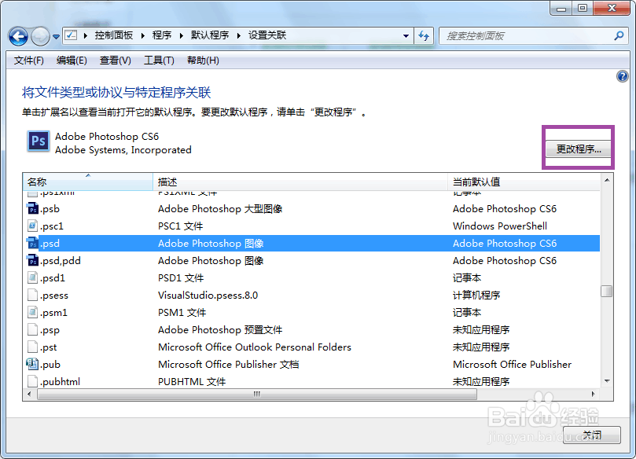Click the horizontal scrollbar right arrow

[593, 394]
